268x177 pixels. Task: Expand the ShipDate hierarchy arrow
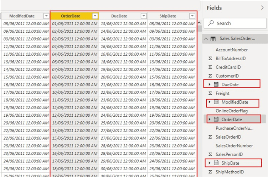click(210, 163)
